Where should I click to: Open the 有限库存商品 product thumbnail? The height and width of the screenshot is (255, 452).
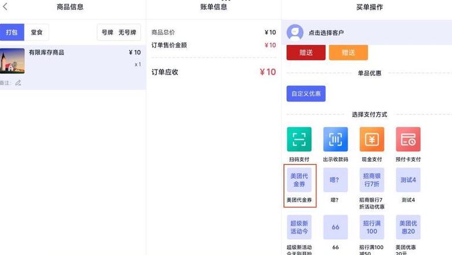point(12,61)
